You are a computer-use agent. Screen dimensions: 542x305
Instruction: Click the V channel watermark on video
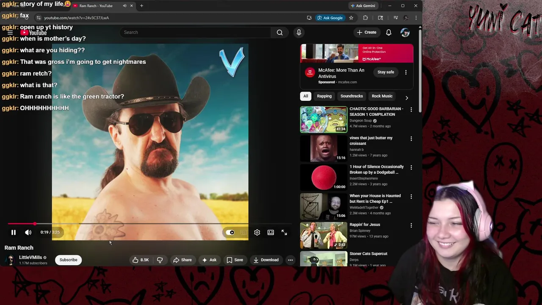click(x=232, y=62)
